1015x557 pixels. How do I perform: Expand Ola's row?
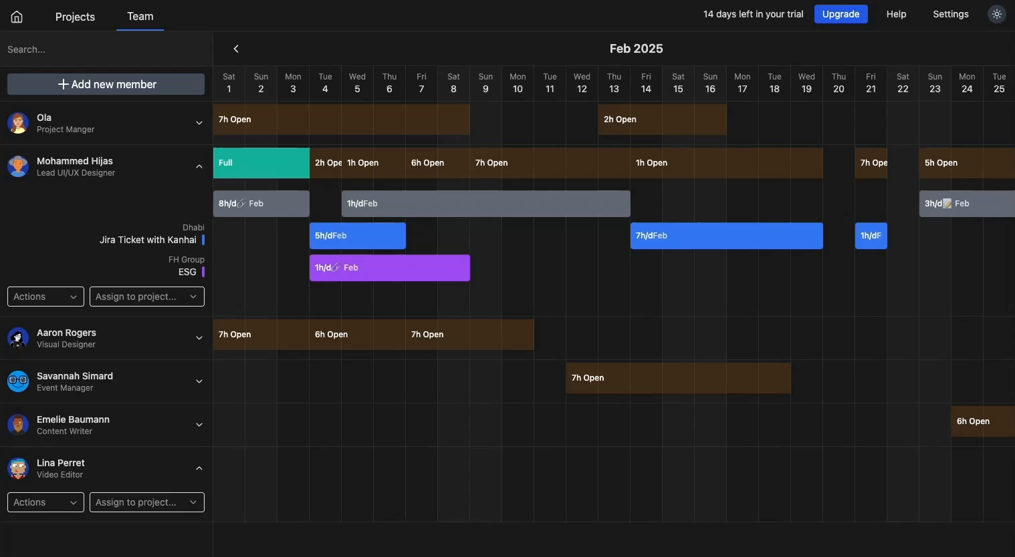[199, 123]
